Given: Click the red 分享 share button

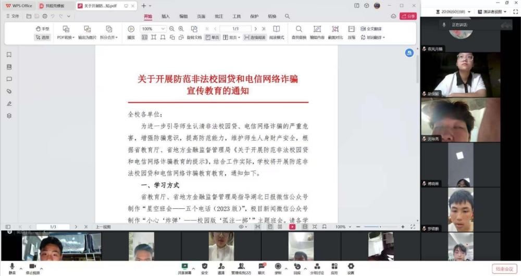Looking at the screenshot, I should click(408, 16).
